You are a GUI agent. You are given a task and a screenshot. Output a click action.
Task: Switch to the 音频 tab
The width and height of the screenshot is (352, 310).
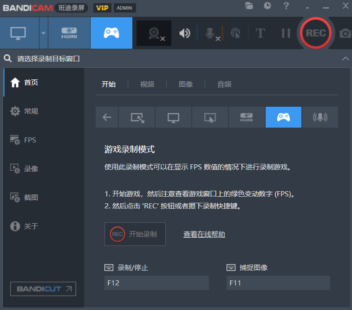[x=224, y=84]
